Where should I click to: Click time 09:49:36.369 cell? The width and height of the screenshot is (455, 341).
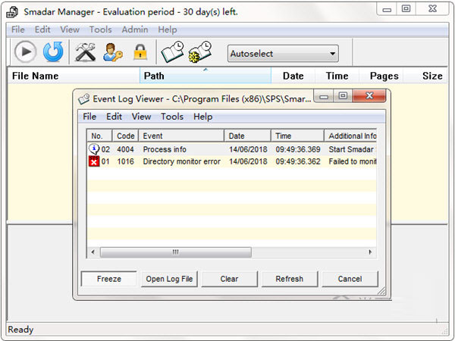[298, 149]
